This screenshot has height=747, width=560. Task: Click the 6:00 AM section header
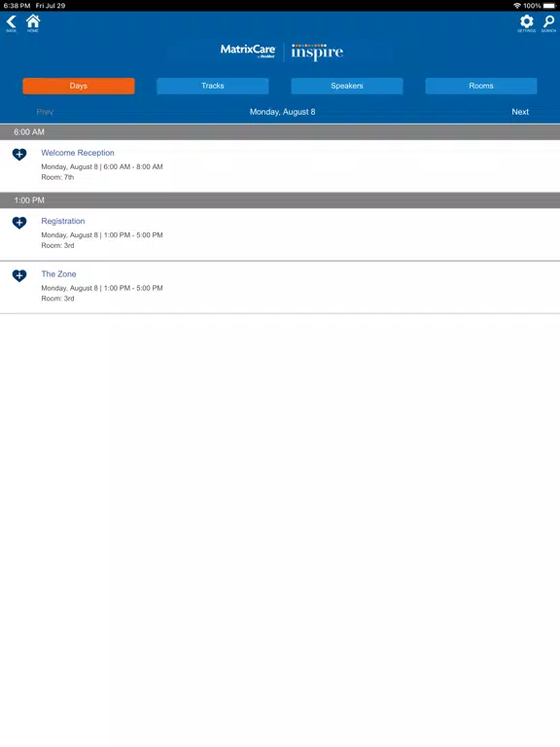(280, 132)
